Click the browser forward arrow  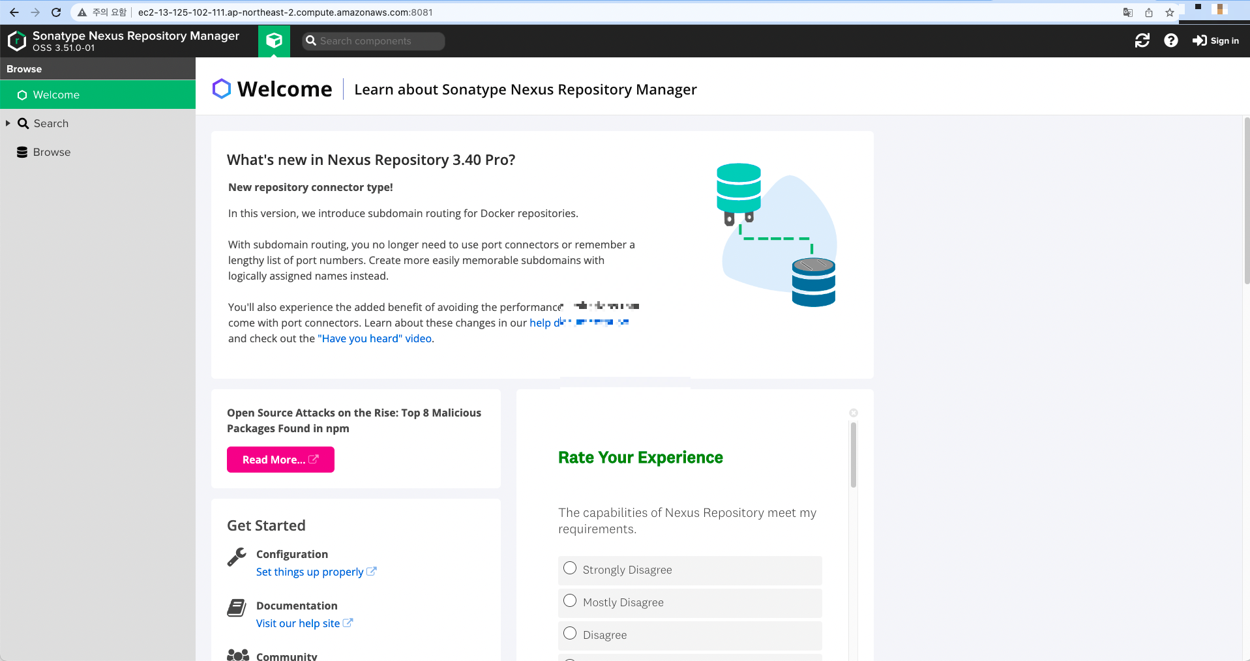(35, 12)
